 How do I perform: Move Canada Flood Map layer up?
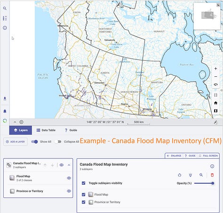[x=45, y=165]
